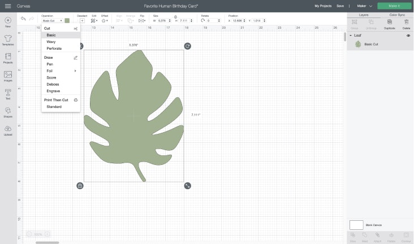
Task: Click the Rotate icon in toolbar
Action: 203,20
